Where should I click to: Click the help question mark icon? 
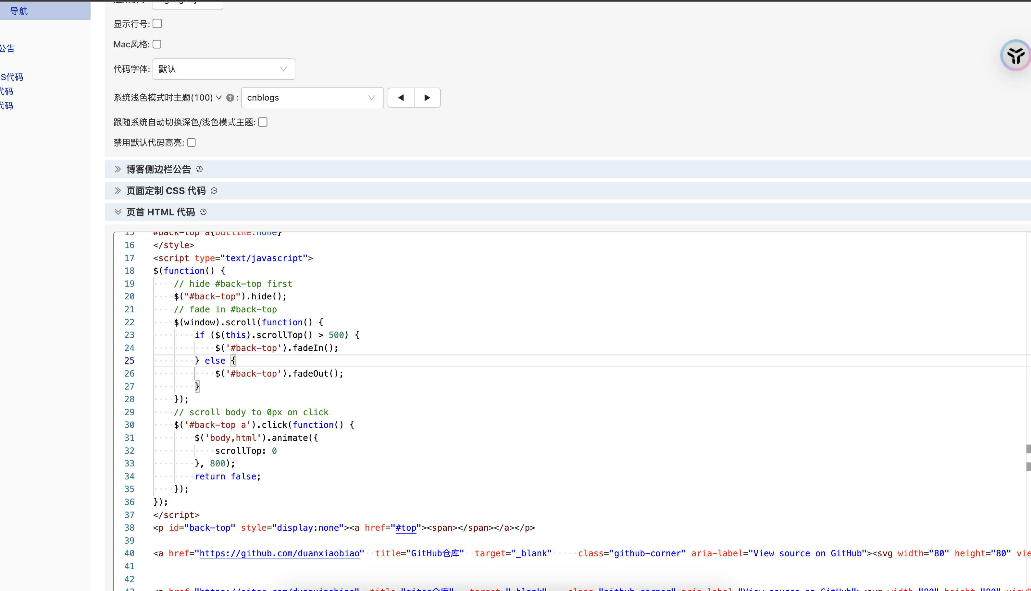tap(230, 98)
